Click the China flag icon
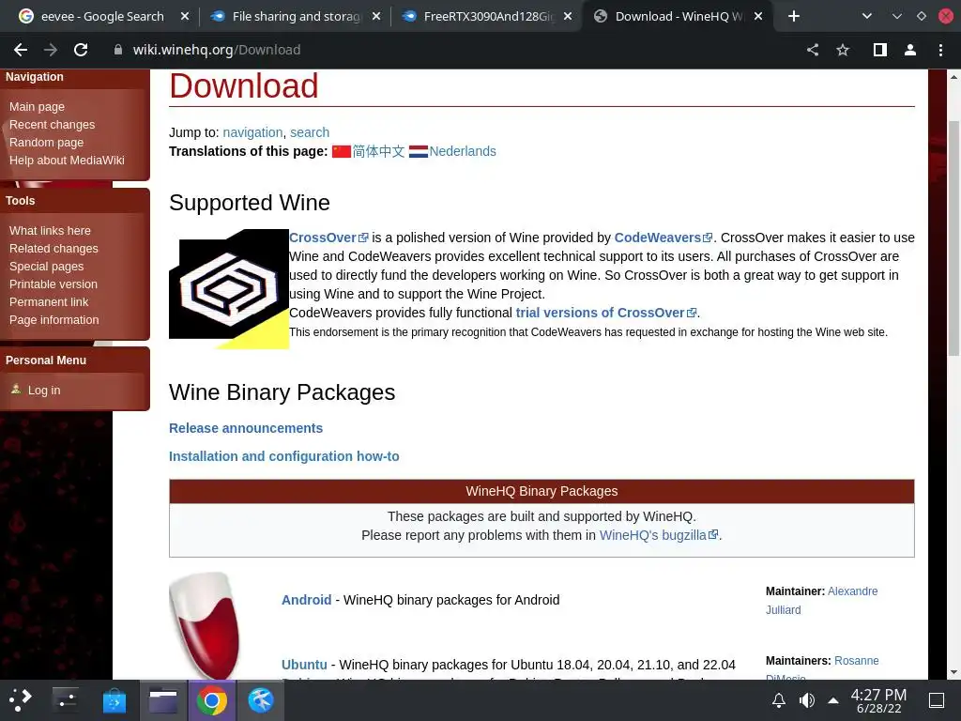Image resolution: width=961 pixels, height=721 pixels. [342, 151]
